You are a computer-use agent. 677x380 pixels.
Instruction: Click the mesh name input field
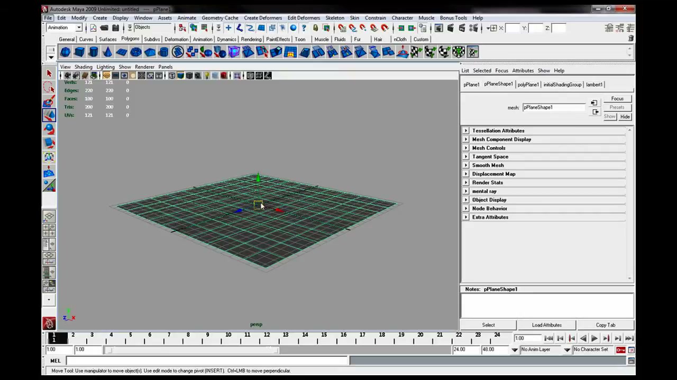point(554,107)
